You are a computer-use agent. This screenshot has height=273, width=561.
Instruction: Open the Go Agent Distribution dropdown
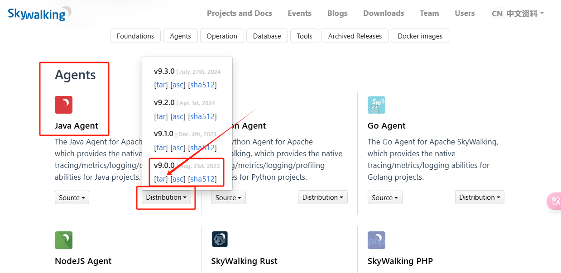pyautogui.click(x=479, y=197)
